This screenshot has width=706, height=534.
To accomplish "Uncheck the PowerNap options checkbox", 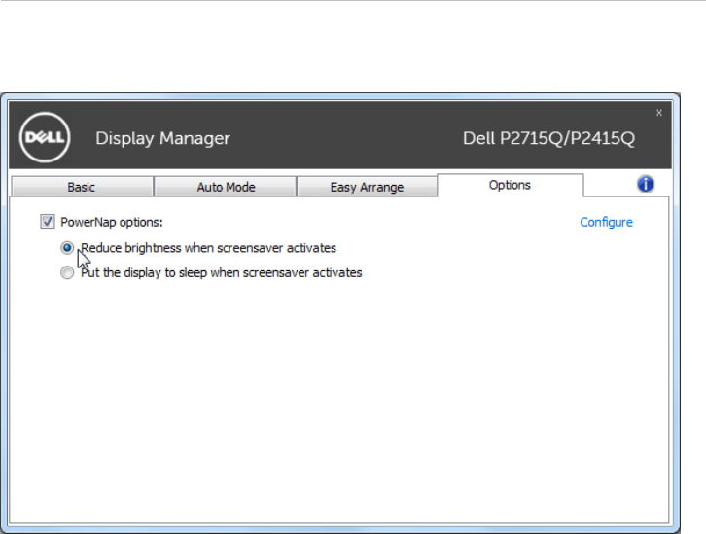I will (48, 222).
